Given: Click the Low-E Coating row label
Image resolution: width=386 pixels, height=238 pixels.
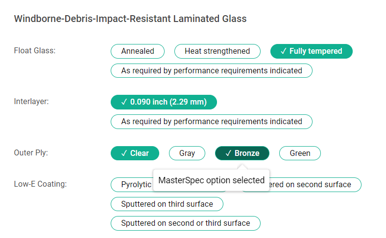Looking at the screenshot, I should (x=40, y=184).
